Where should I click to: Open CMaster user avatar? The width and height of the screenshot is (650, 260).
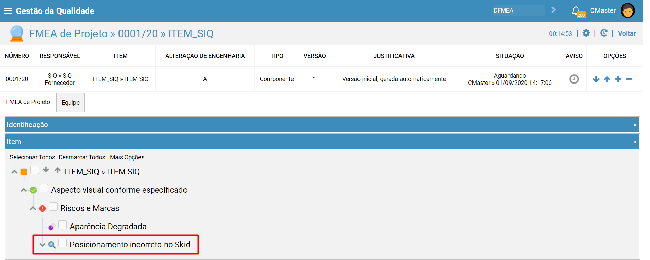[x=628, y=10]
